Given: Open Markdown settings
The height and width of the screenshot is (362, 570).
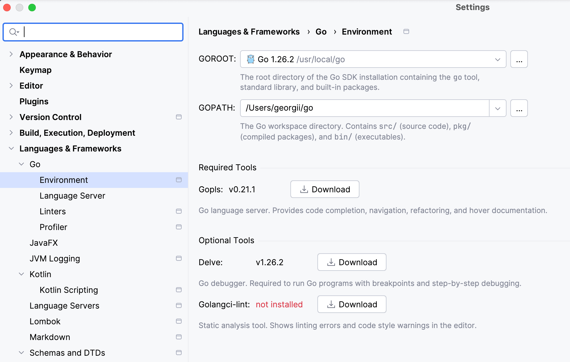Looking at the screenshot, I should pyautogui.click(x=50, y=337).
